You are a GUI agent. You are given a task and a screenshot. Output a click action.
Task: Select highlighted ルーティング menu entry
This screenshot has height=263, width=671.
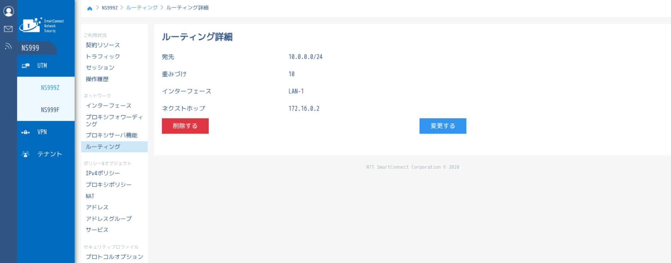click(114, 147)
